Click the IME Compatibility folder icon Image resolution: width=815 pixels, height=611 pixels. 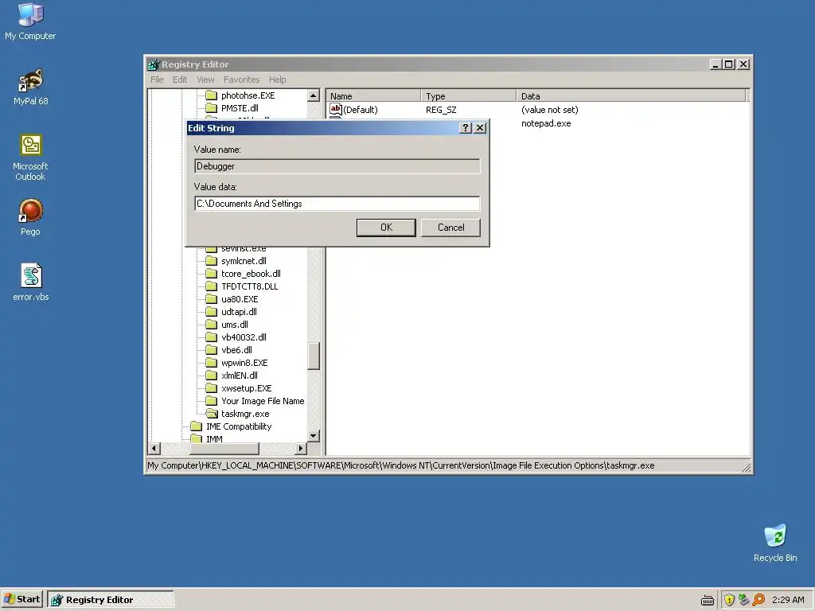tap(196, 426)
